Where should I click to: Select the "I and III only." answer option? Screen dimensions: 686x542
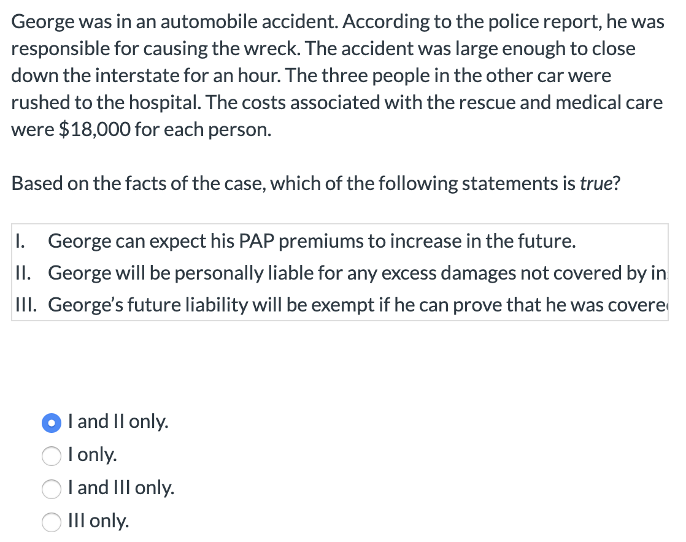tap(52, 489)
